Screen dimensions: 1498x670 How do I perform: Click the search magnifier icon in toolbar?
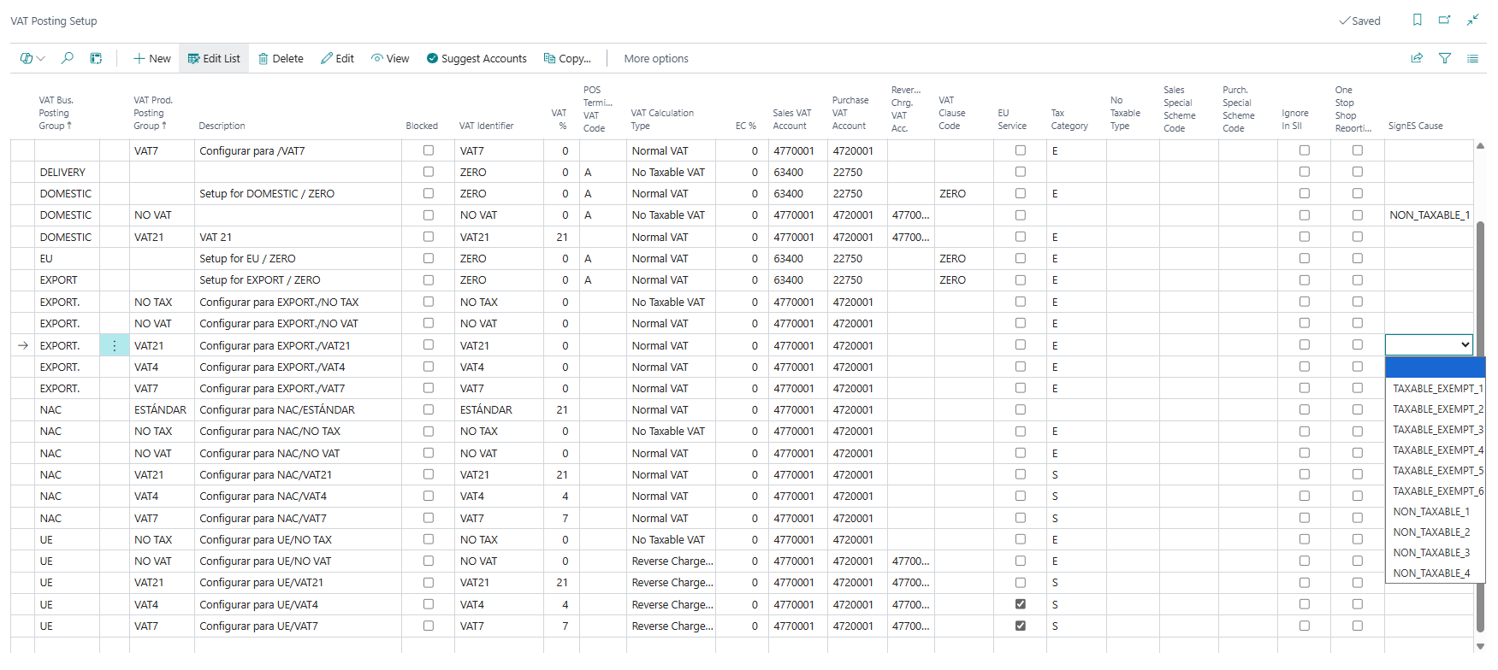pos(67,58)
